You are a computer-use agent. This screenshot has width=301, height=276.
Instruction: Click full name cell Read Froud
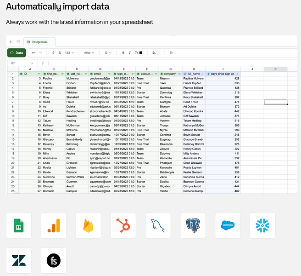194,102
